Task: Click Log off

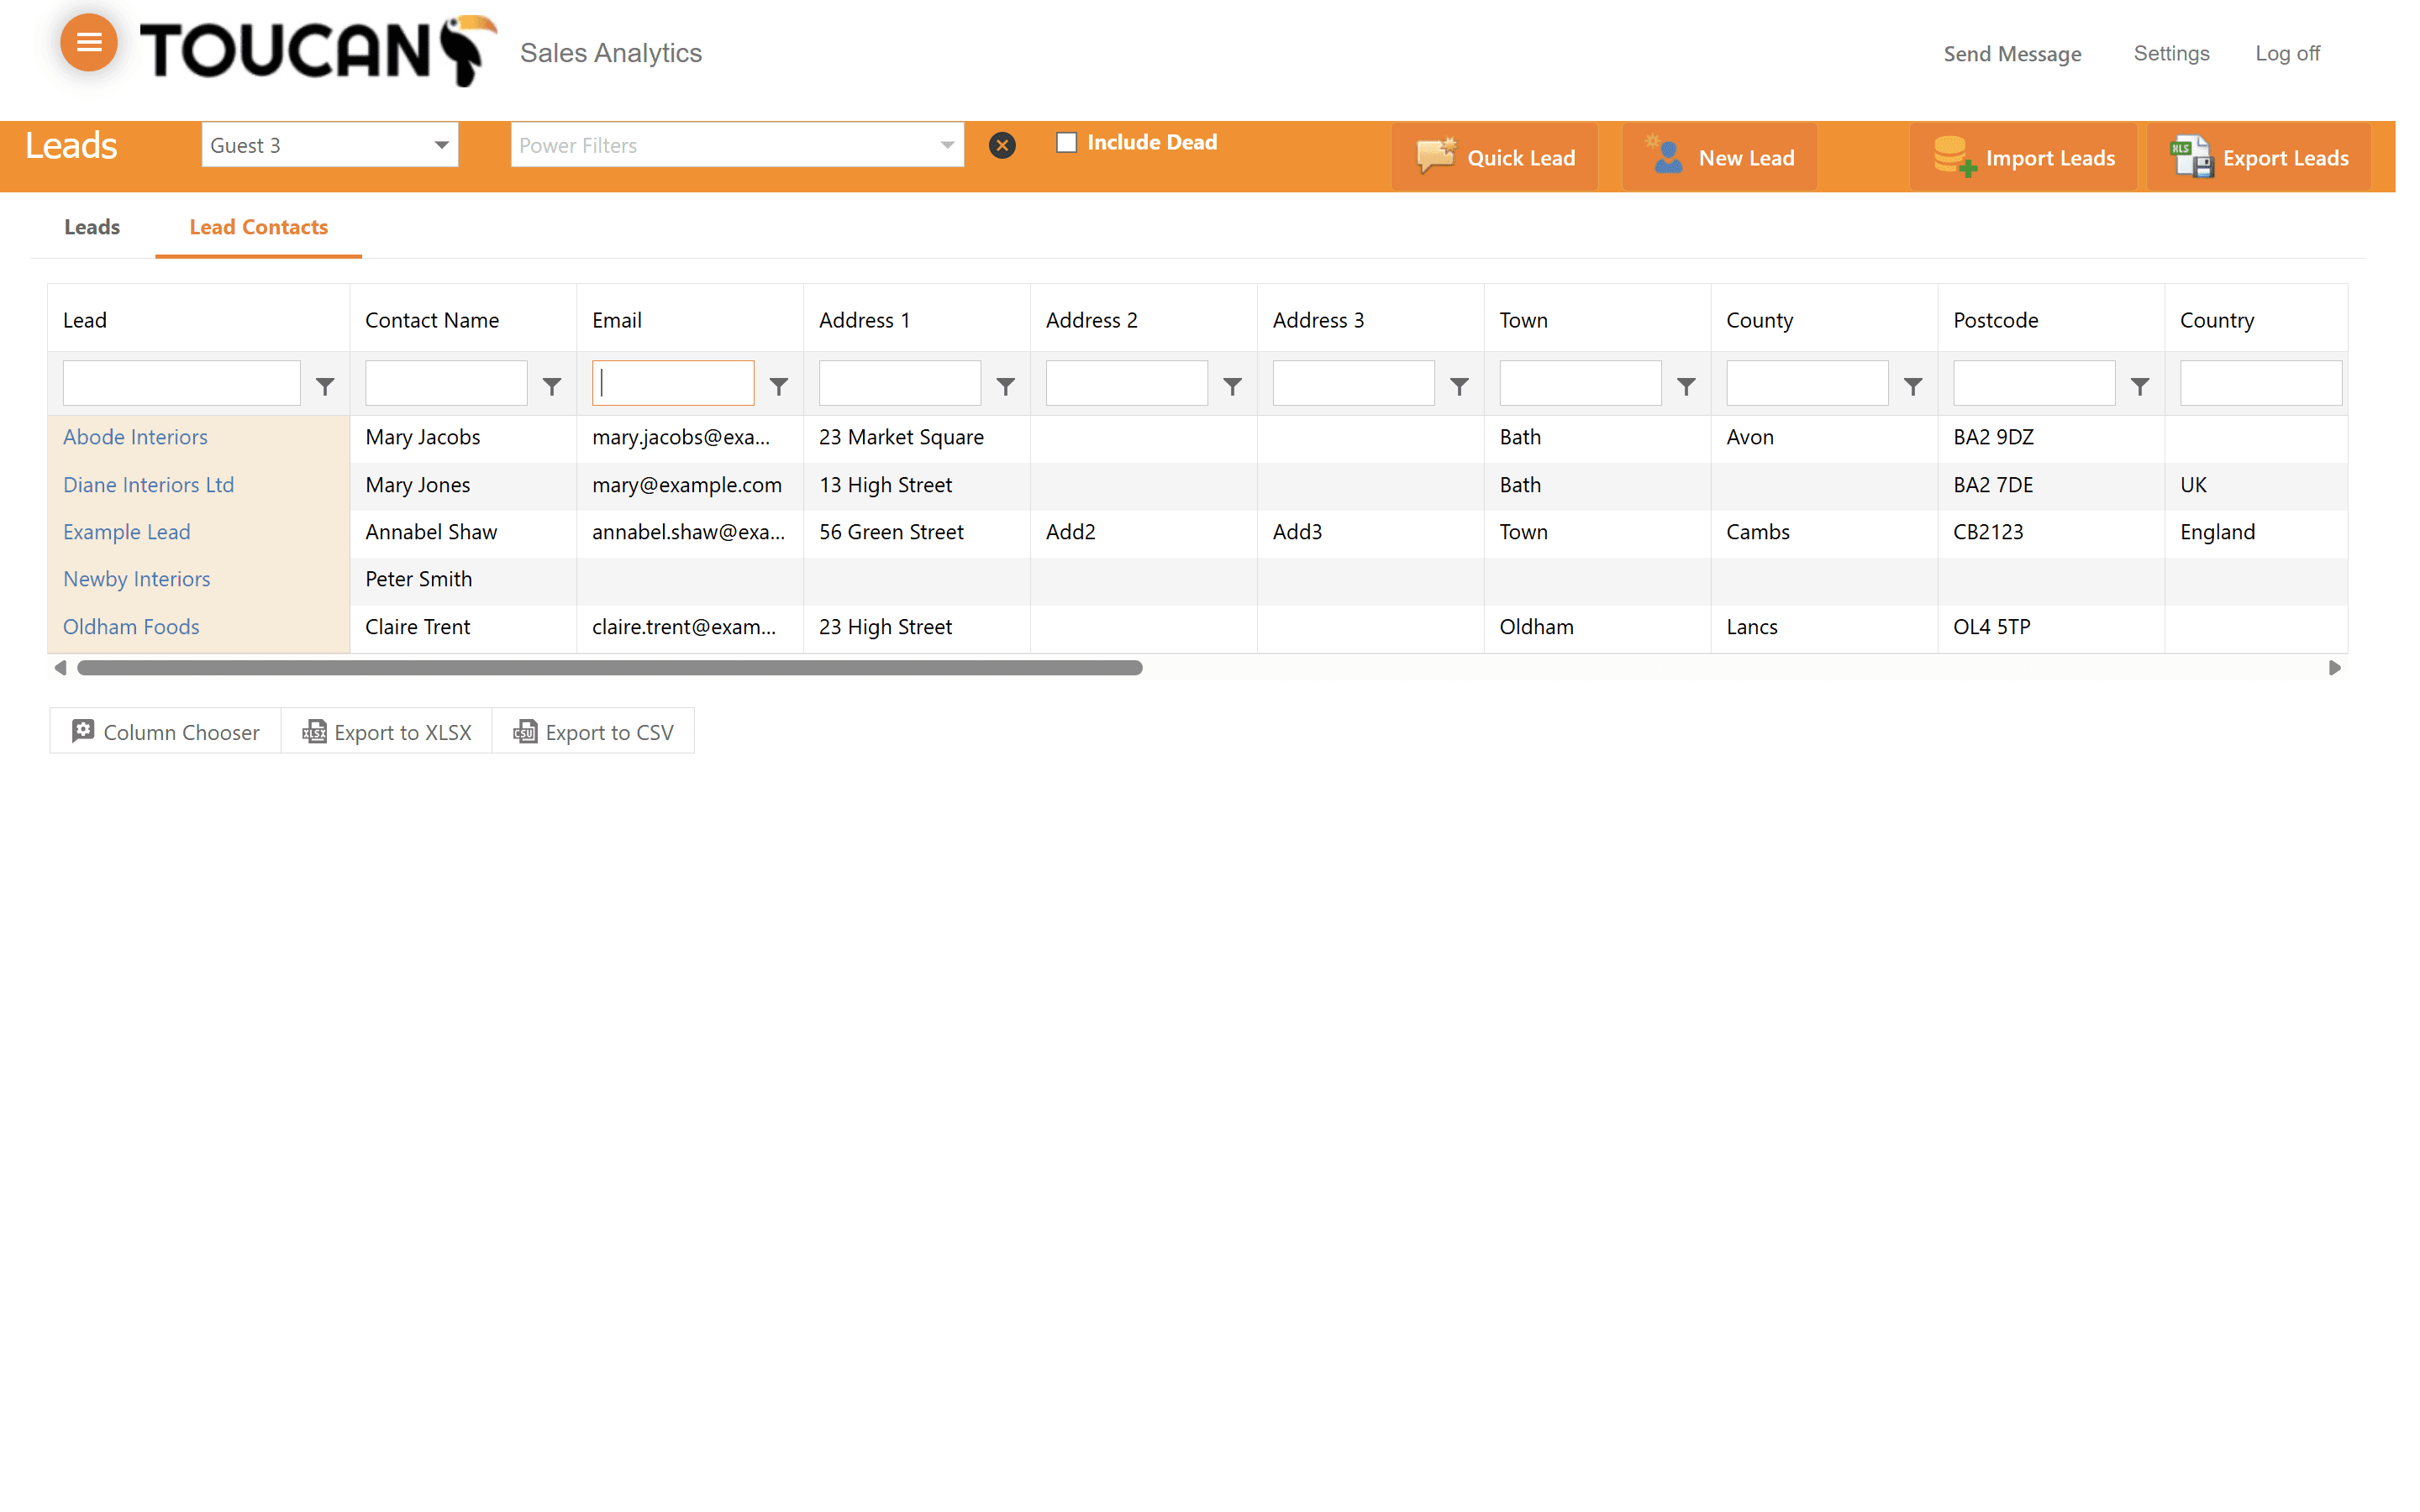Action: click(2287, 53)
